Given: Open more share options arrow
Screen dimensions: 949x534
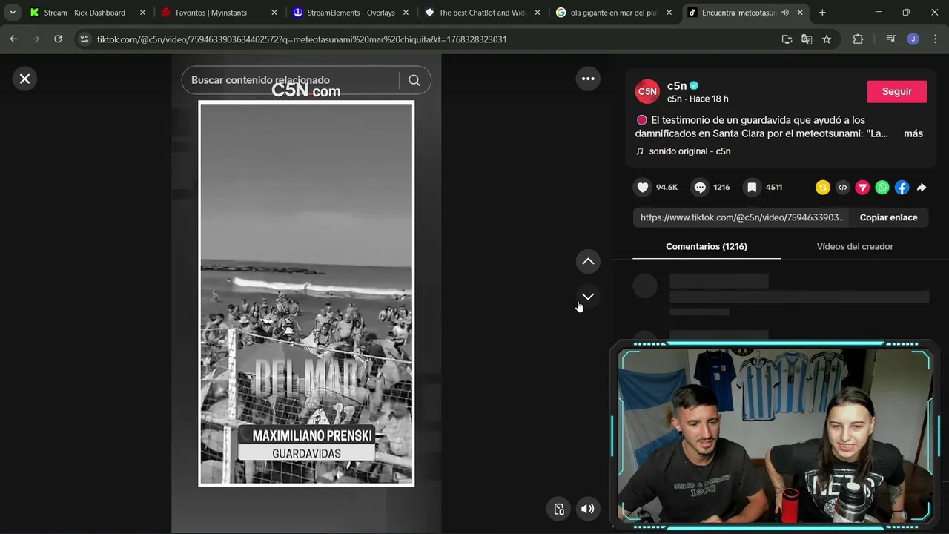Looking at the screenshot, I should click(x=922, y=188).
